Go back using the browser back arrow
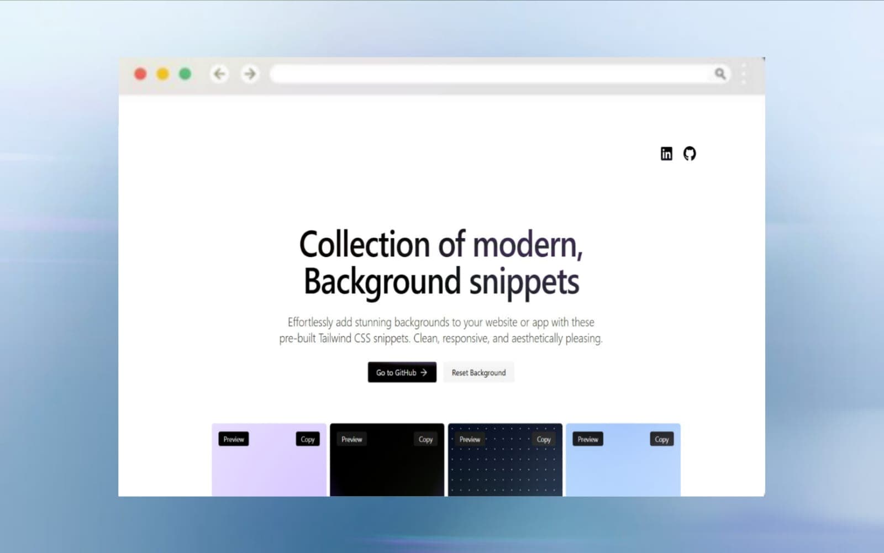This screenshot has width=884, height=553. click(x=219, y=73)
